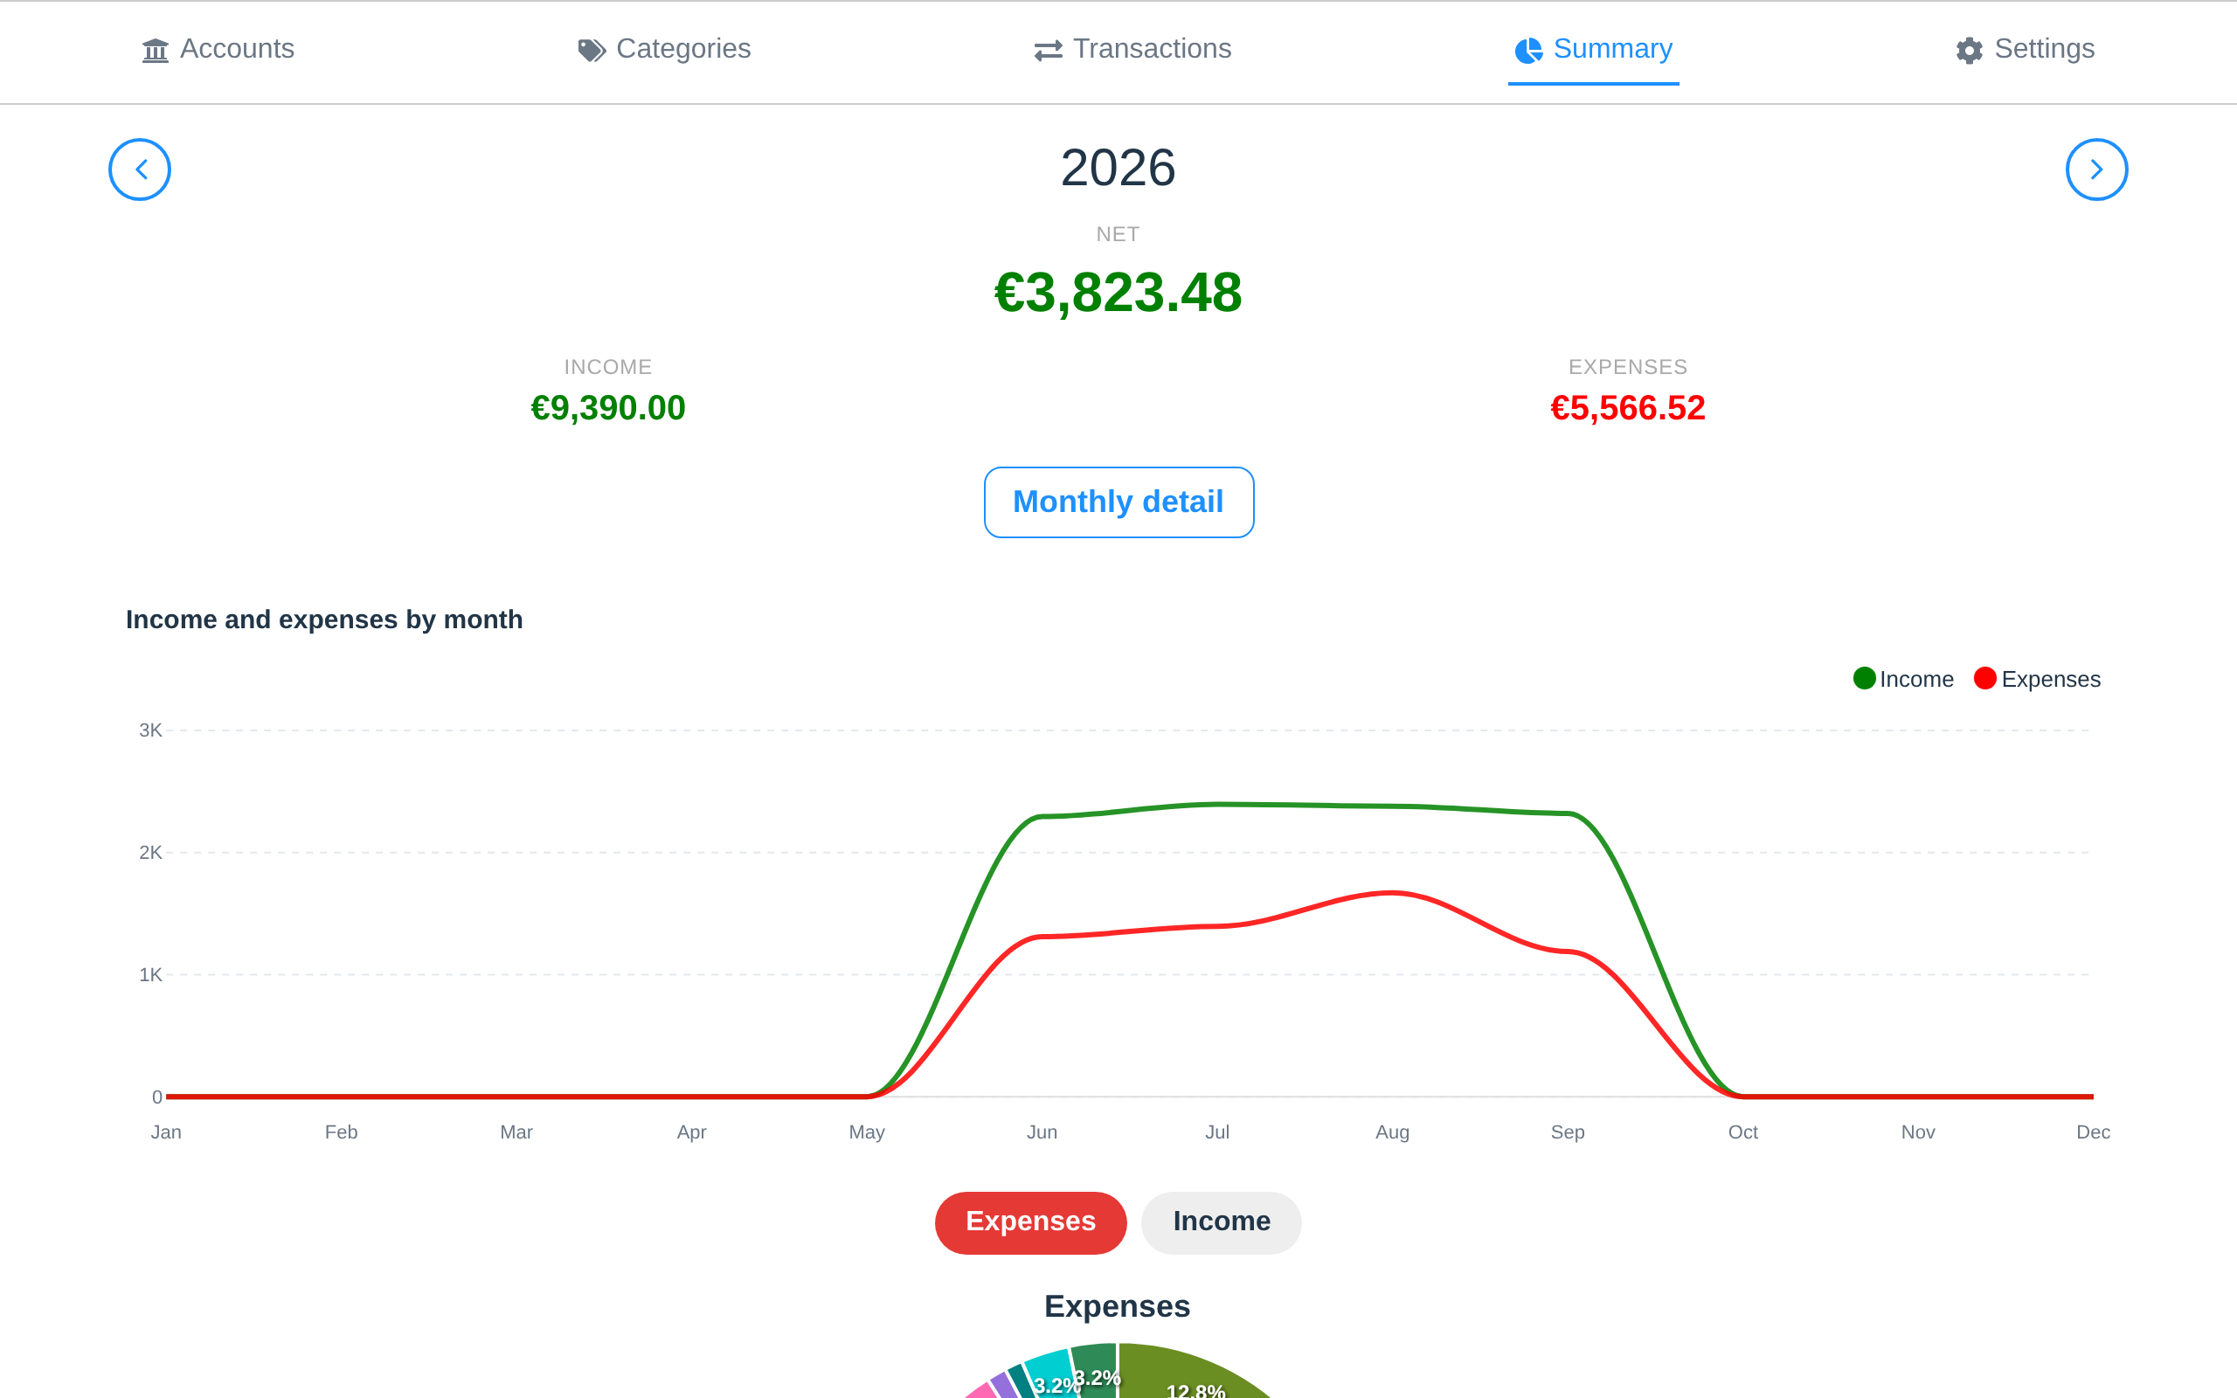
Task: Click the 'Income and expenses by month' heading
Action: tap(324, 619)
